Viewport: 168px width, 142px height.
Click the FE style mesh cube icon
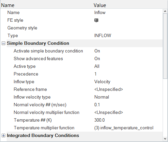pos(96,20)
